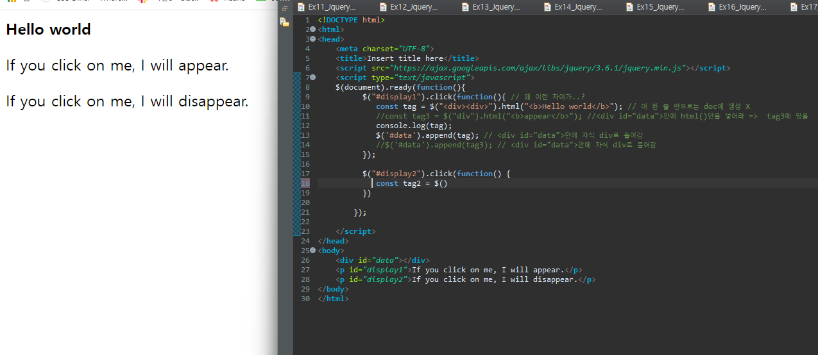Viewport: 818px width, 355px height.
Task: Collapse the script block fold on line 7
Action: point(312,78)
